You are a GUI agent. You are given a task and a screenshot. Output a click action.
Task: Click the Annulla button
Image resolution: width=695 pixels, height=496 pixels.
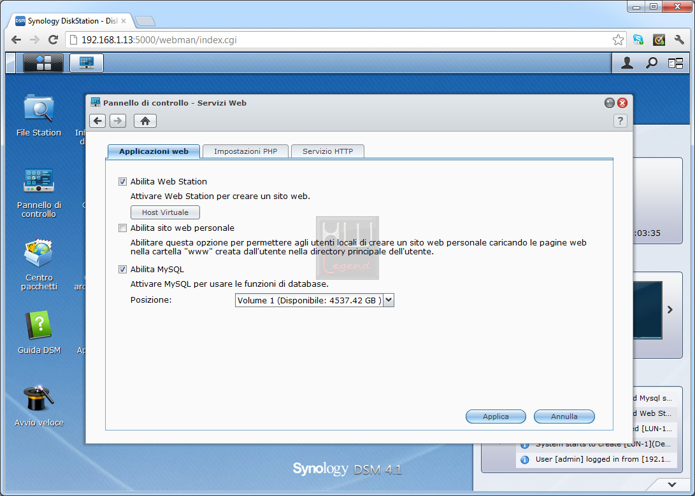(x=564, y=417)
